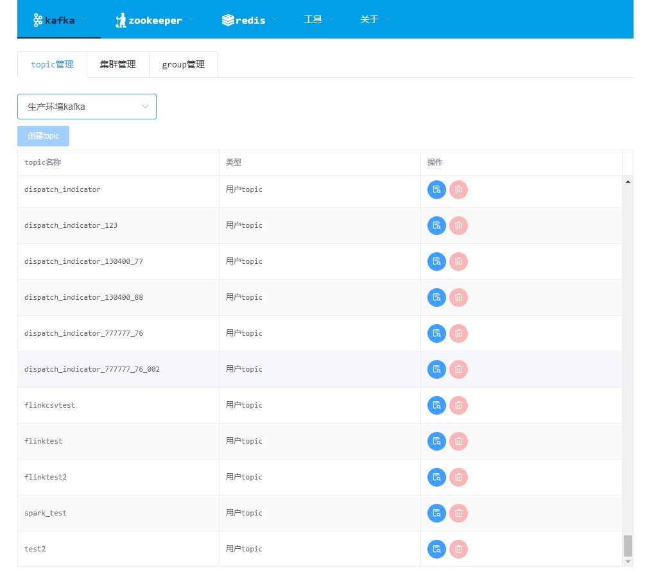This screenshot has width=647, height=588.
Task: Click the table scrollbar up arrow
Action: 628,182
